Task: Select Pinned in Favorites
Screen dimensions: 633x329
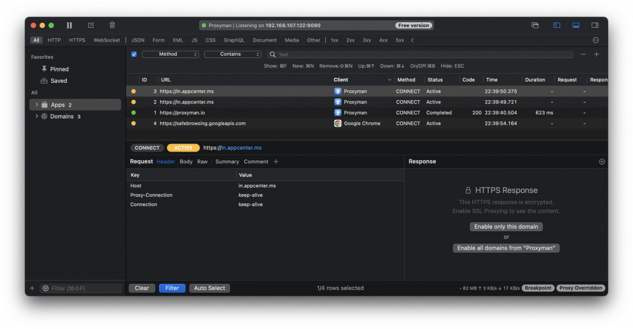Action: pos(59,69)
